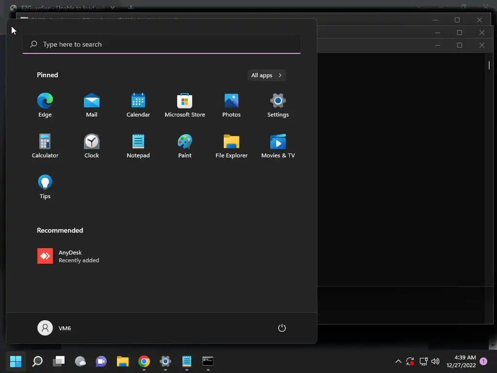Image resolution: width=497 pixels, height=373 pixels.
Task: Show hidden system tray icons
Action: (398, 361)
